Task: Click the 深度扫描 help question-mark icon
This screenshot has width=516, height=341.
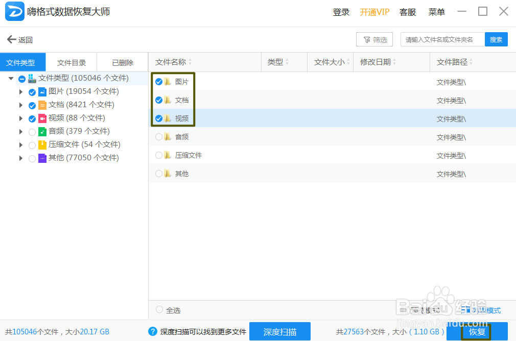Action: pos(153,331)
